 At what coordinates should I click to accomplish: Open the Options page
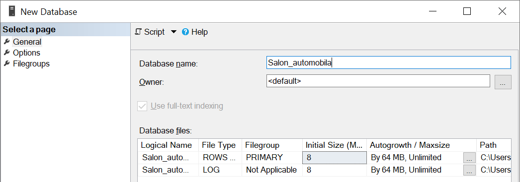click(x=26, y=53)
